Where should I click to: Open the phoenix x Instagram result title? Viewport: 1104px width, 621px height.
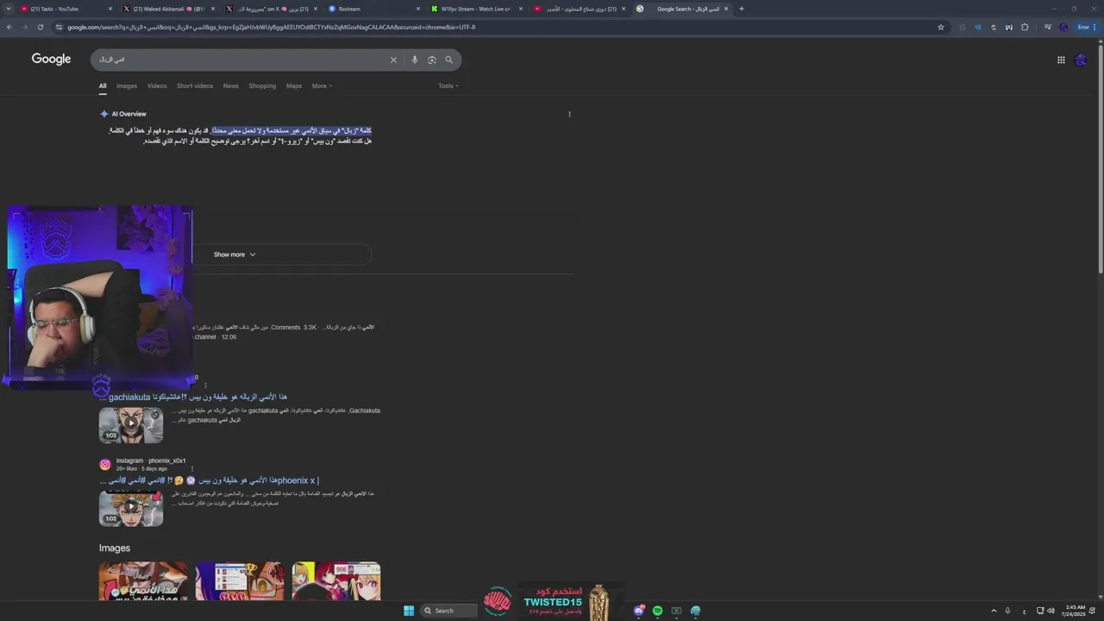coord(209,480)
